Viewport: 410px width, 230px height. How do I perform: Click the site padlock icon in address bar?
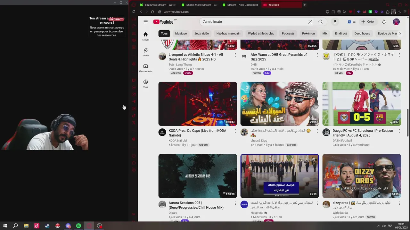(160, 12)
